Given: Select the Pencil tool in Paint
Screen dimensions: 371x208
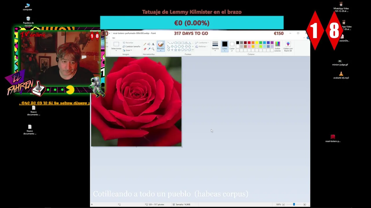Looking at the screenshot, I should point(145,44).
